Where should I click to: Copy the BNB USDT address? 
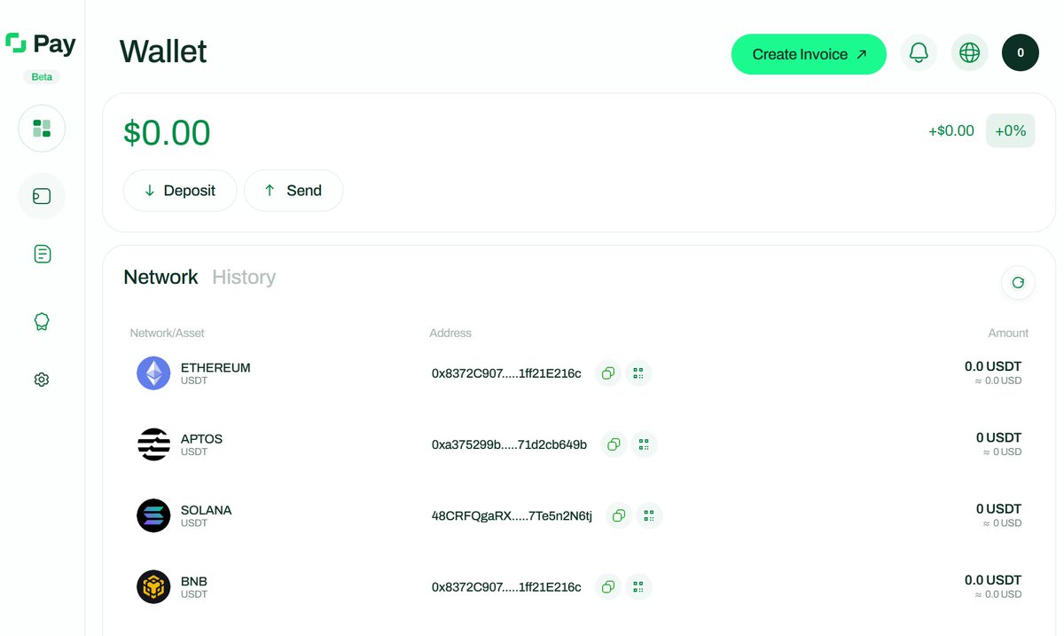pyautogui.click(x=607, y=587)
